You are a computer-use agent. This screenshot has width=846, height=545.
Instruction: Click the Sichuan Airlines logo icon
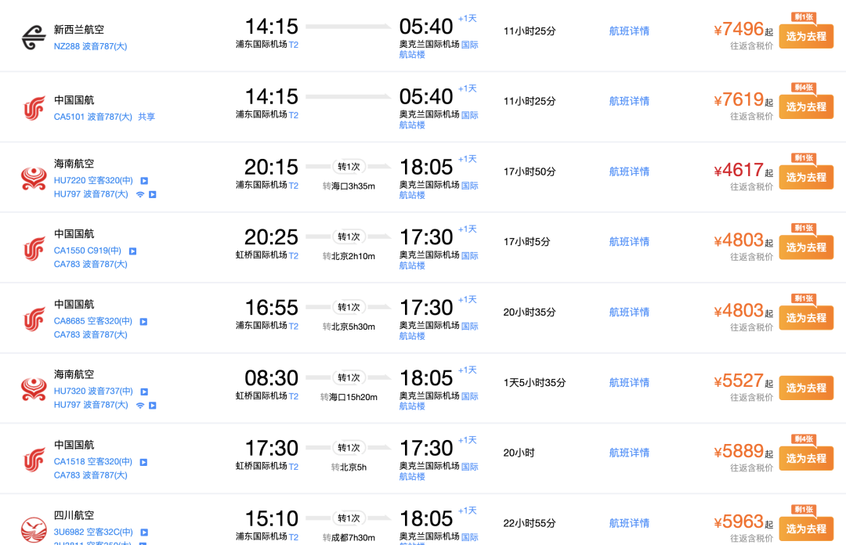click(x=34, y=530)
